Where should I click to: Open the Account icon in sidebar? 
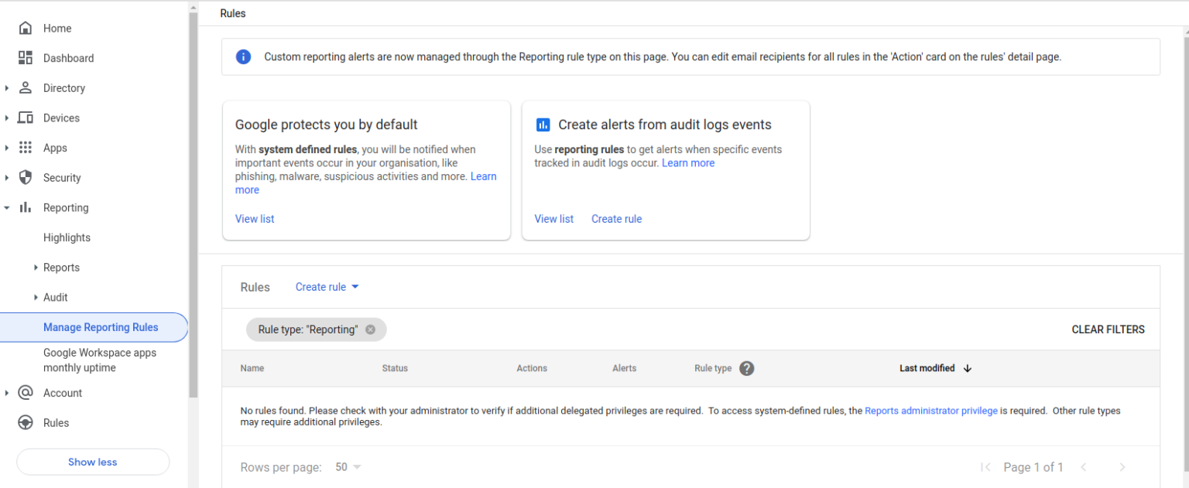tap(26, 393)
